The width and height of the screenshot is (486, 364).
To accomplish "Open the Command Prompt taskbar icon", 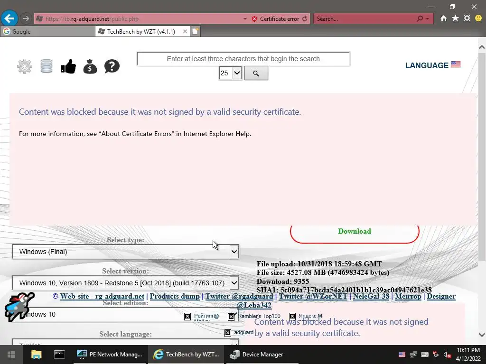I will click(59, 355).
